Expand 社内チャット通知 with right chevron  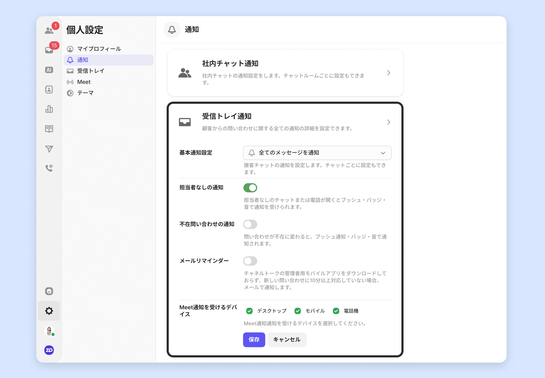click(388, 73)
